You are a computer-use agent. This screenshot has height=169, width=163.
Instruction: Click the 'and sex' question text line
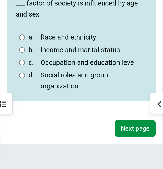27,14
